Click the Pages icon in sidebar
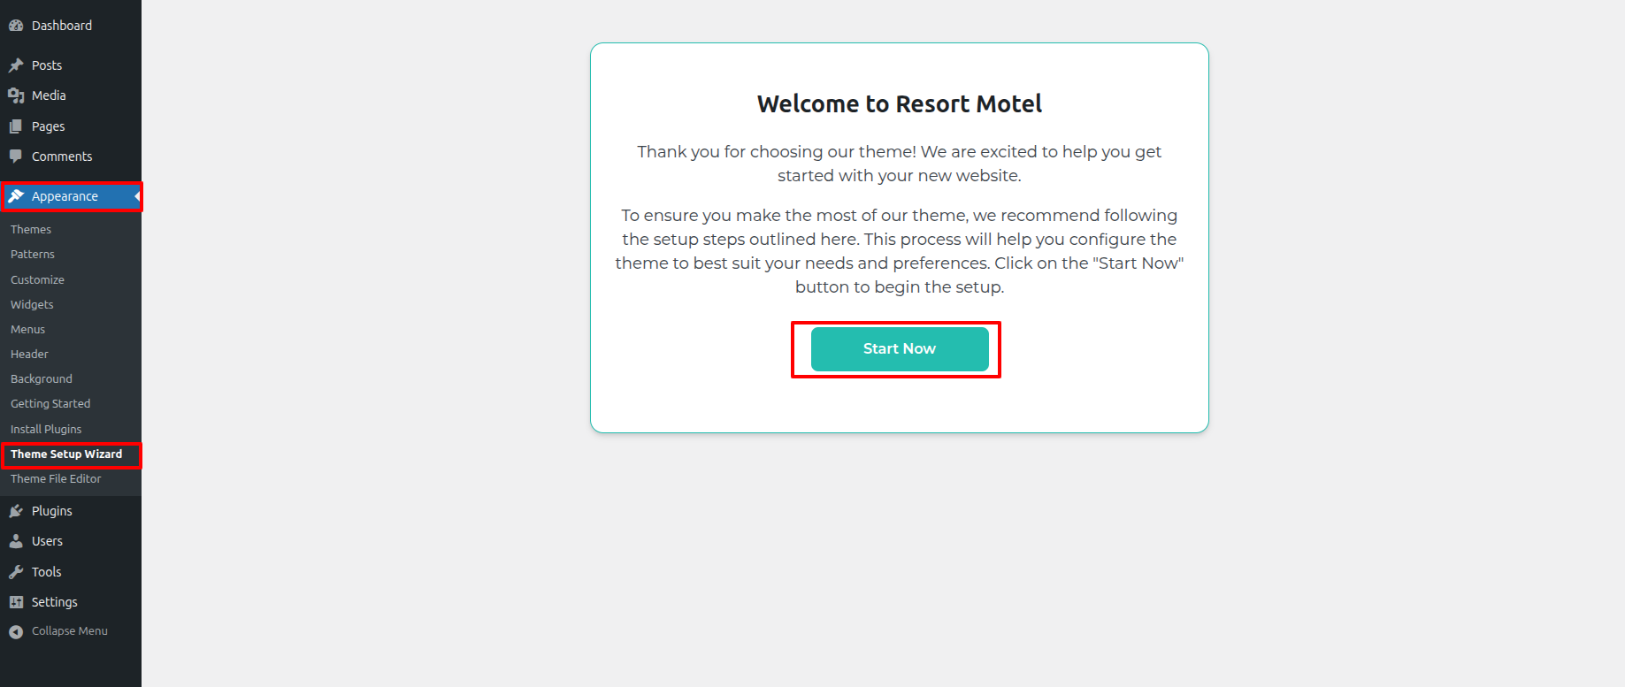 [x=16, y=126]
